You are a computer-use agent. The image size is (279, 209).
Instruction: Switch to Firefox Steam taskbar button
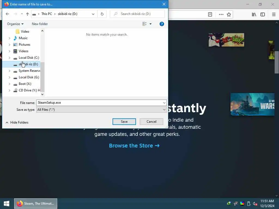coord(36,204)
